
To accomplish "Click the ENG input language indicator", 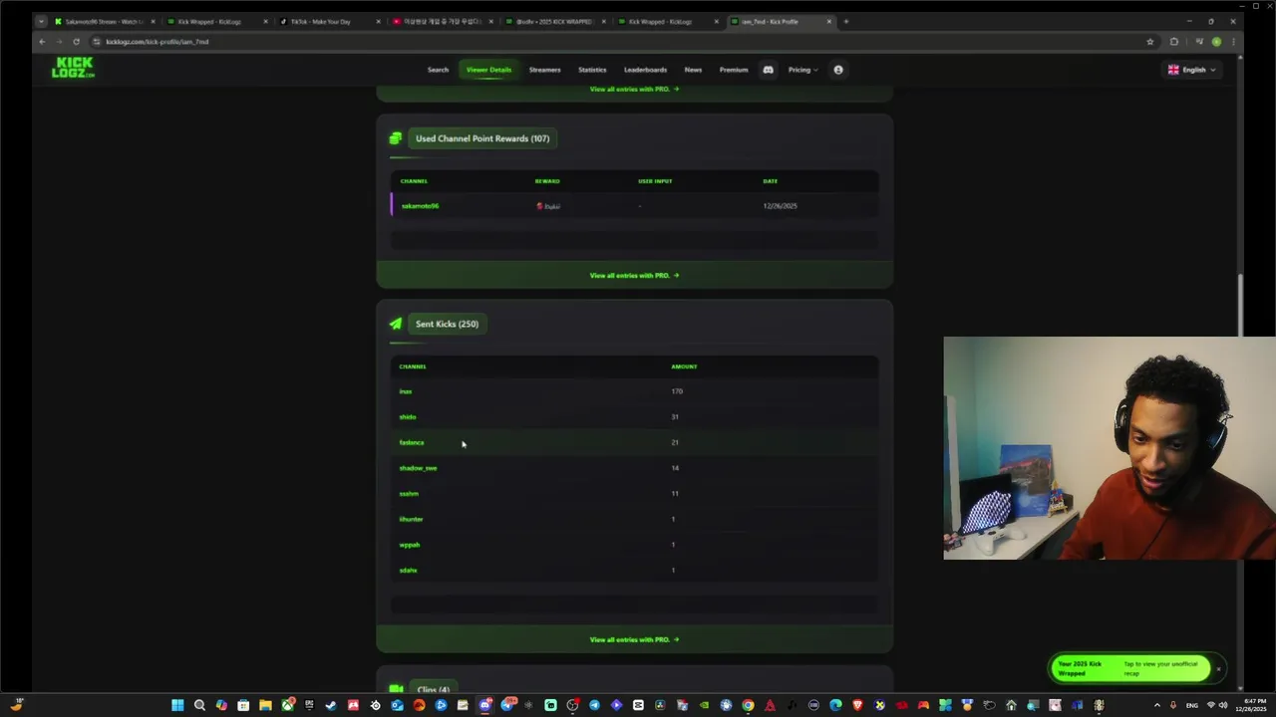I will coord(1191,705).
